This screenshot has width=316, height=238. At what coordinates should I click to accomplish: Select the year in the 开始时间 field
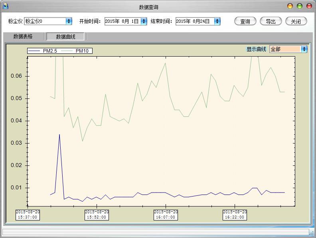click(112, 21)
